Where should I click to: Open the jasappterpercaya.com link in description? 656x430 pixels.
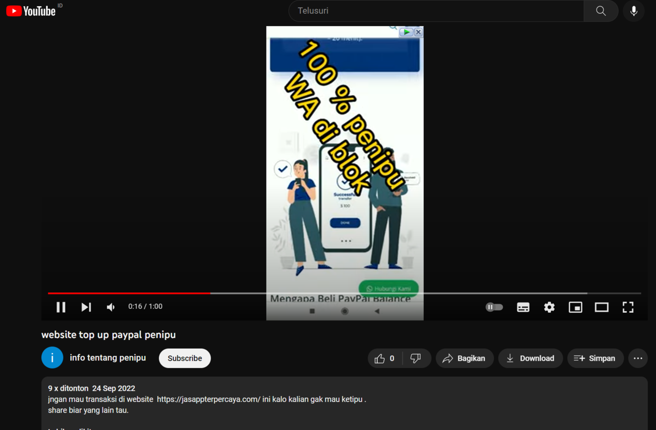pos(209,399)
